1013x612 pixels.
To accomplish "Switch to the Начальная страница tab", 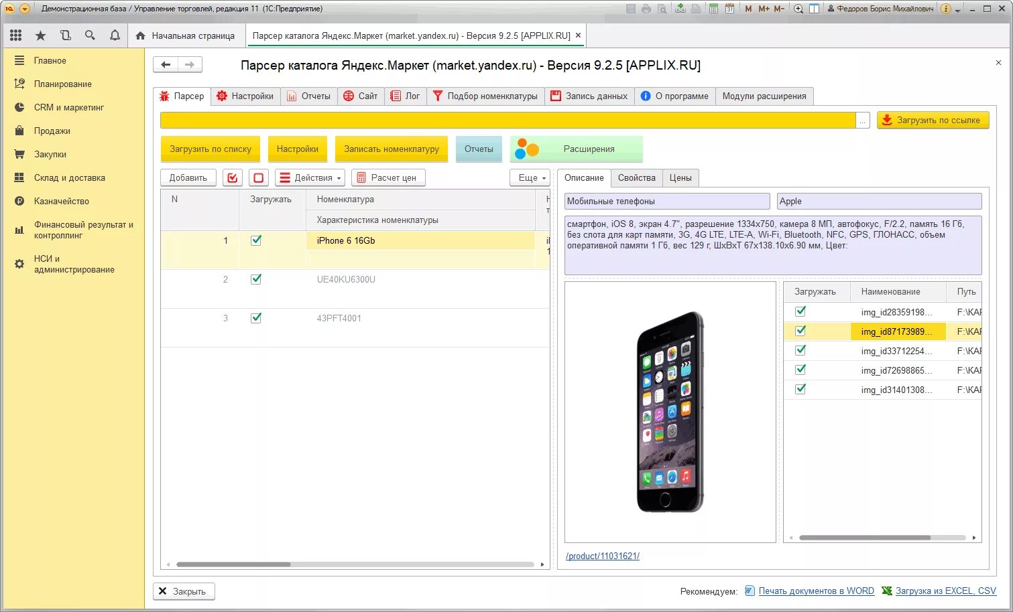I will pyautogui.click(x=186, y=35).
